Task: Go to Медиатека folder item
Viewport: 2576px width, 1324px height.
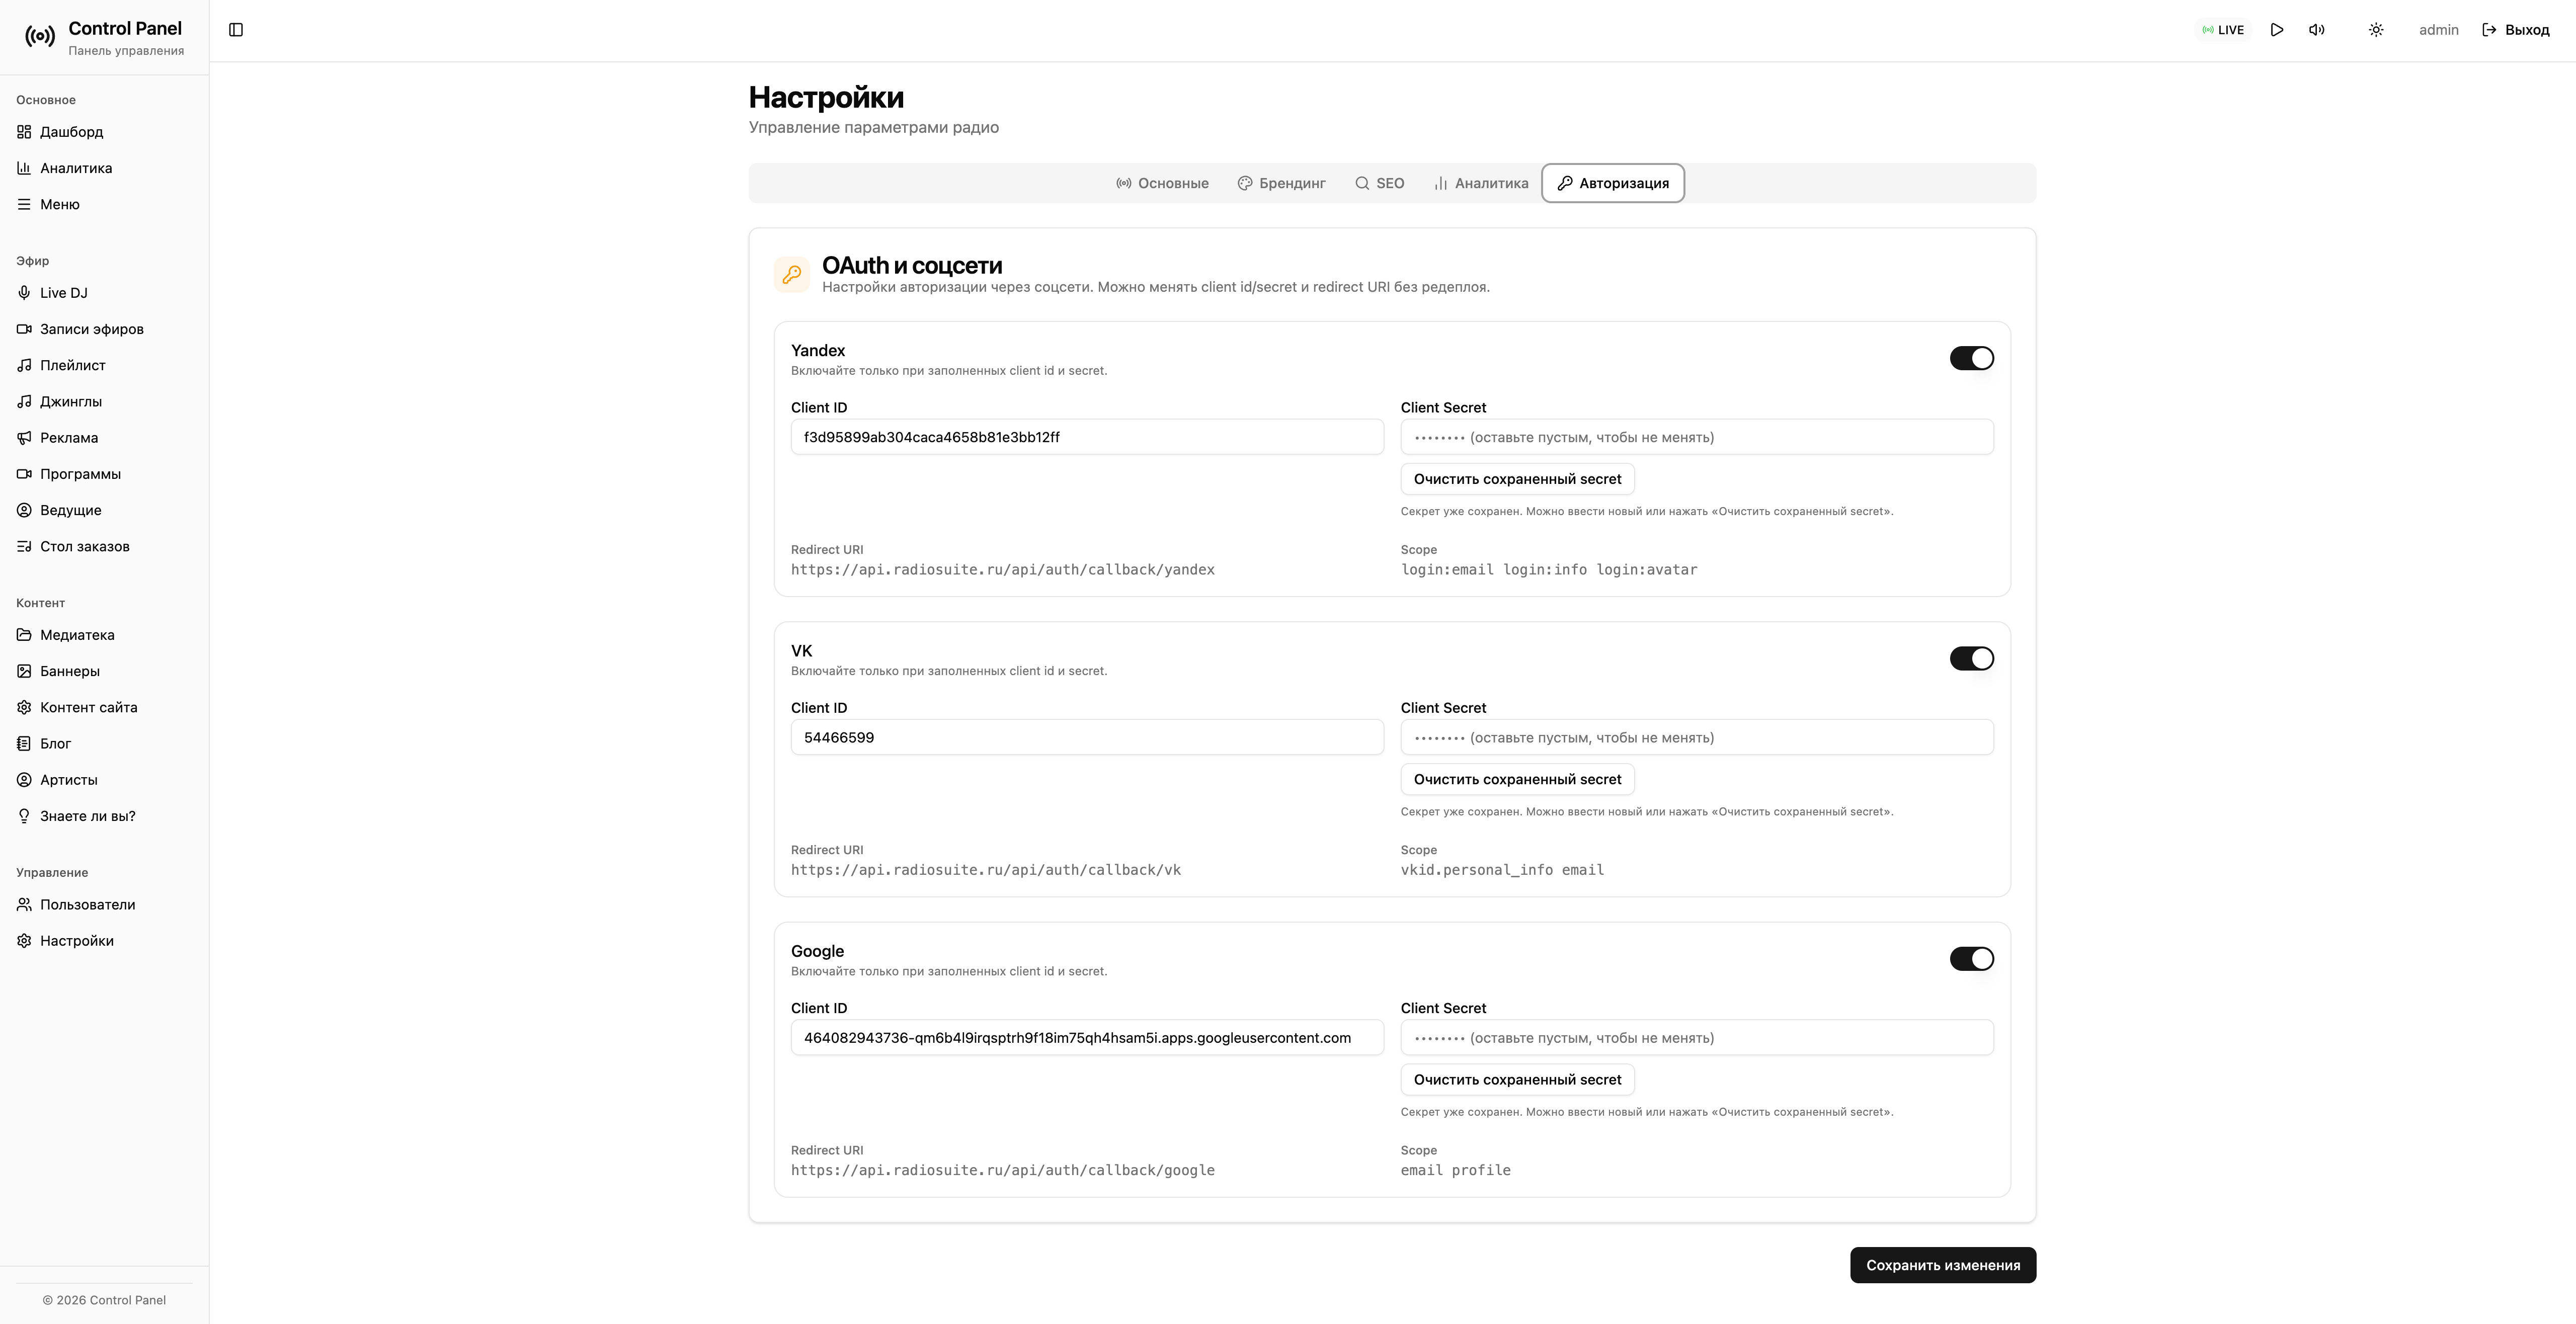Action: 77,635
